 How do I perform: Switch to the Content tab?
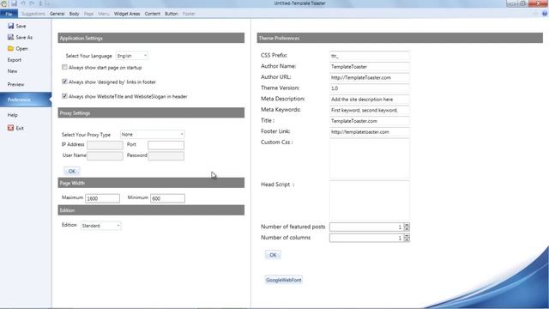pos(153,14)
